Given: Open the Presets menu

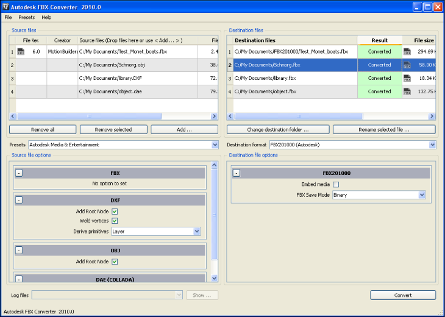Looking at the screenshot, I should click(x=27, y=17).
